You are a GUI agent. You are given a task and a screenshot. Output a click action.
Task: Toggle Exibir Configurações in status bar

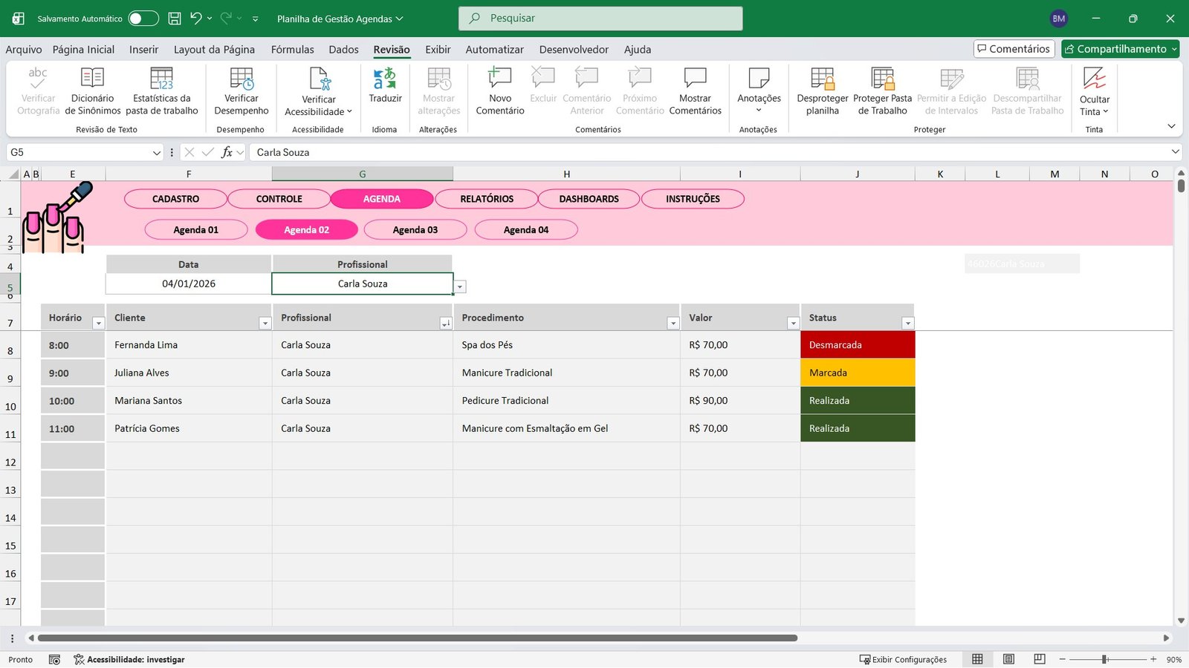(x=903, y=659)
